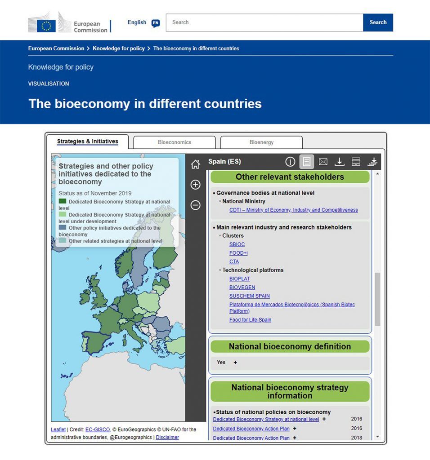Click the multi-layer download icon

click(x=372, y=162)
